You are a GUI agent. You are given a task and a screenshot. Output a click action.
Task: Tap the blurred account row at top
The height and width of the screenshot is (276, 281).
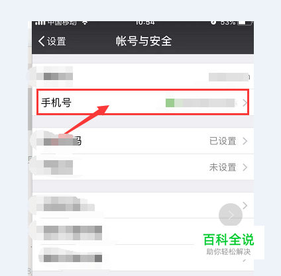[142, 76]
